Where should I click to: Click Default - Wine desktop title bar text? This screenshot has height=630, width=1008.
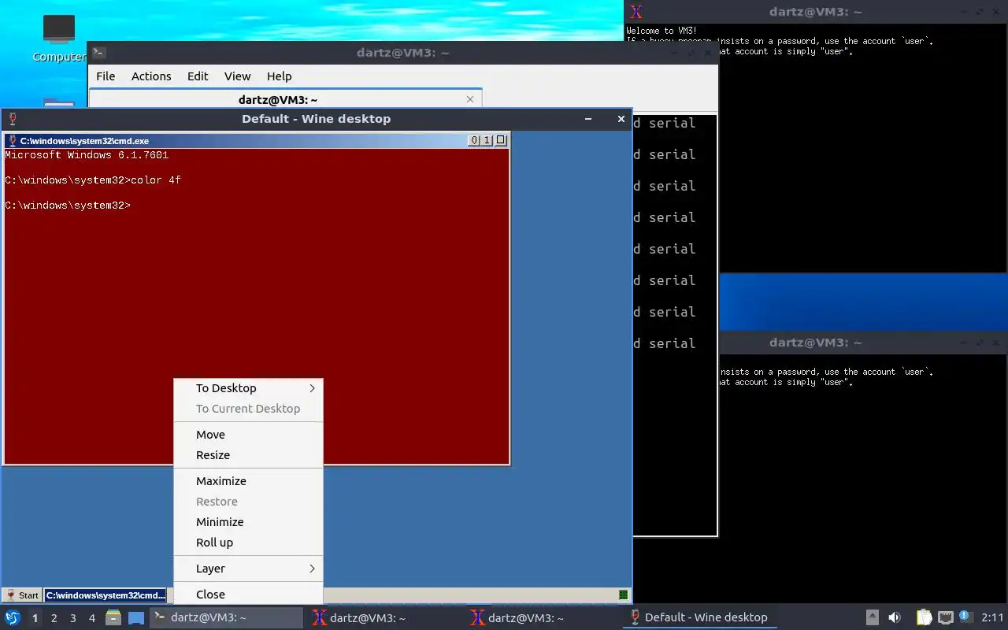[x=316, y=119]
